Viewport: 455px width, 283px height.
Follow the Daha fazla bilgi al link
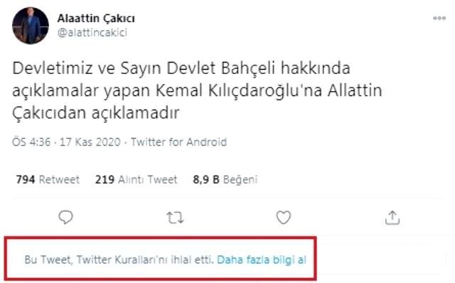click(x=262, y=260)
